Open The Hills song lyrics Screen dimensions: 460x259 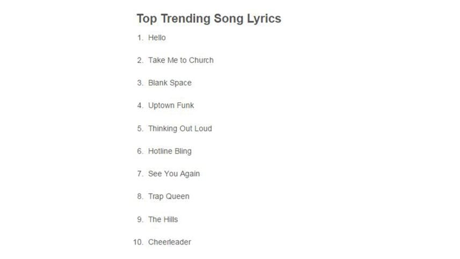click(x=163, y=219)
